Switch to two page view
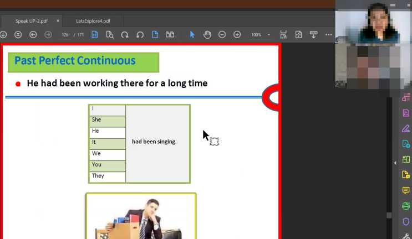This screenshot has width=412, height=239. (170, 35)
